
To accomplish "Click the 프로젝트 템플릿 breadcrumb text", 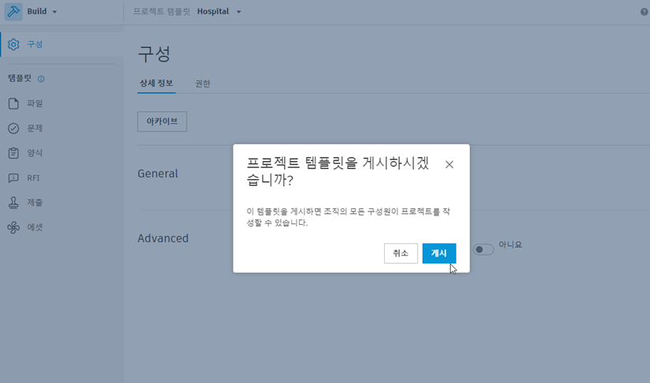I will [161, 12].
